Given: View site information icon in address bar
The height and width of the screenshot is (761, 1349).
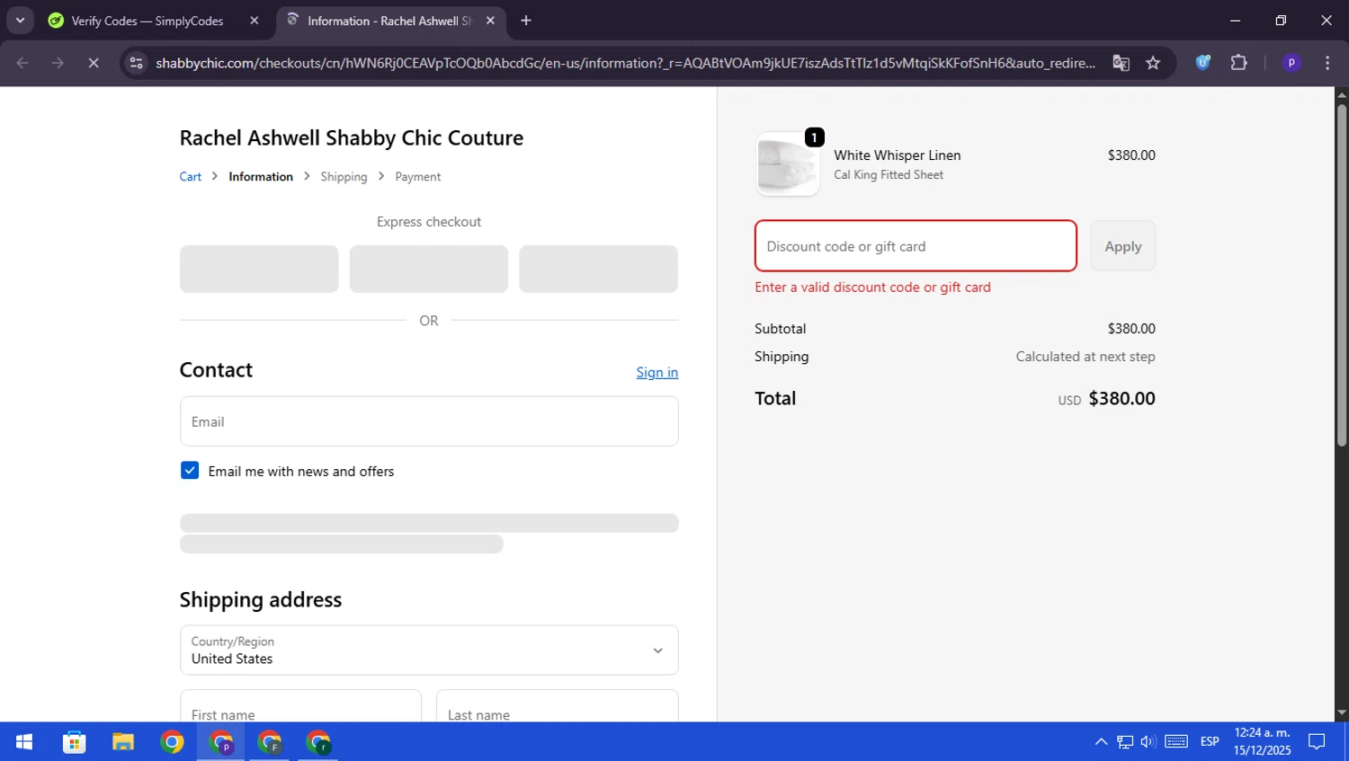Looking at the screenshot, I should [136, 63].
